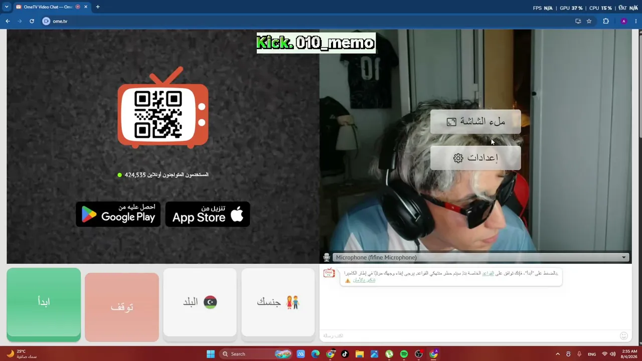Click the Google Play download badge

click(x=118, y=214)
